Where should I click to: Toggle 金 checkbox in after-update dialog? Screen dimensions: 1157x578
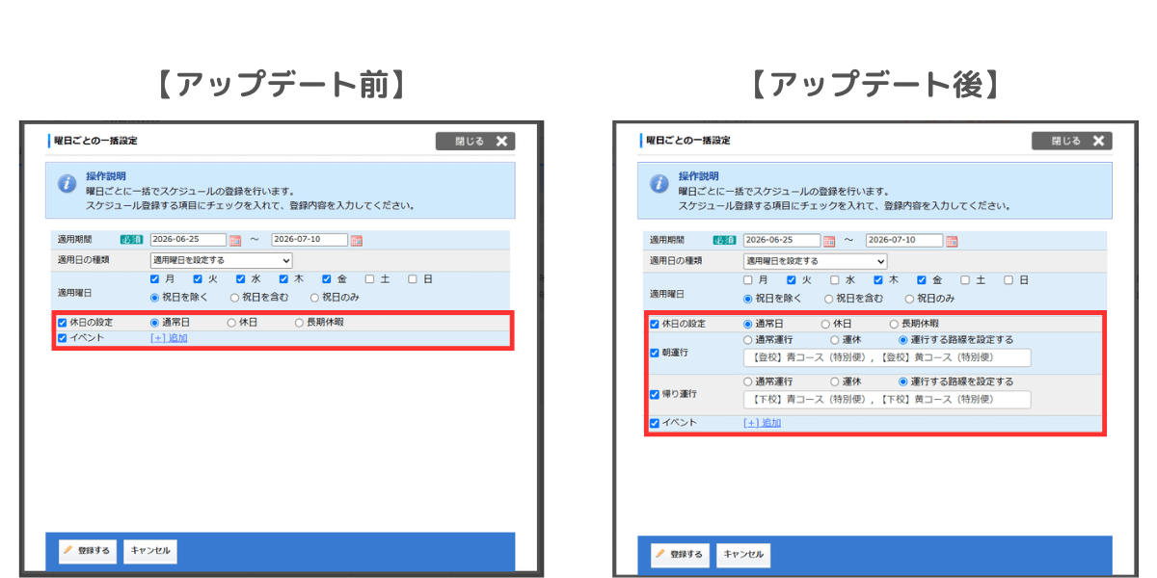tap(922, 280)
